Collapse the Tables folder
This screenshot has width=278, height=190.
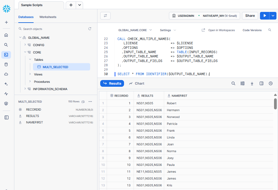(x=30, y=59)
